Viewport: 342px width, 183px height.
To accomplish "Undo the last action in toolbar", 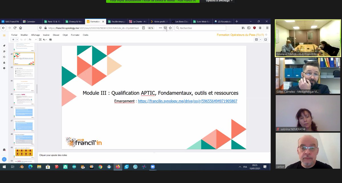I will pyautogui.click(x=21, y=39).
